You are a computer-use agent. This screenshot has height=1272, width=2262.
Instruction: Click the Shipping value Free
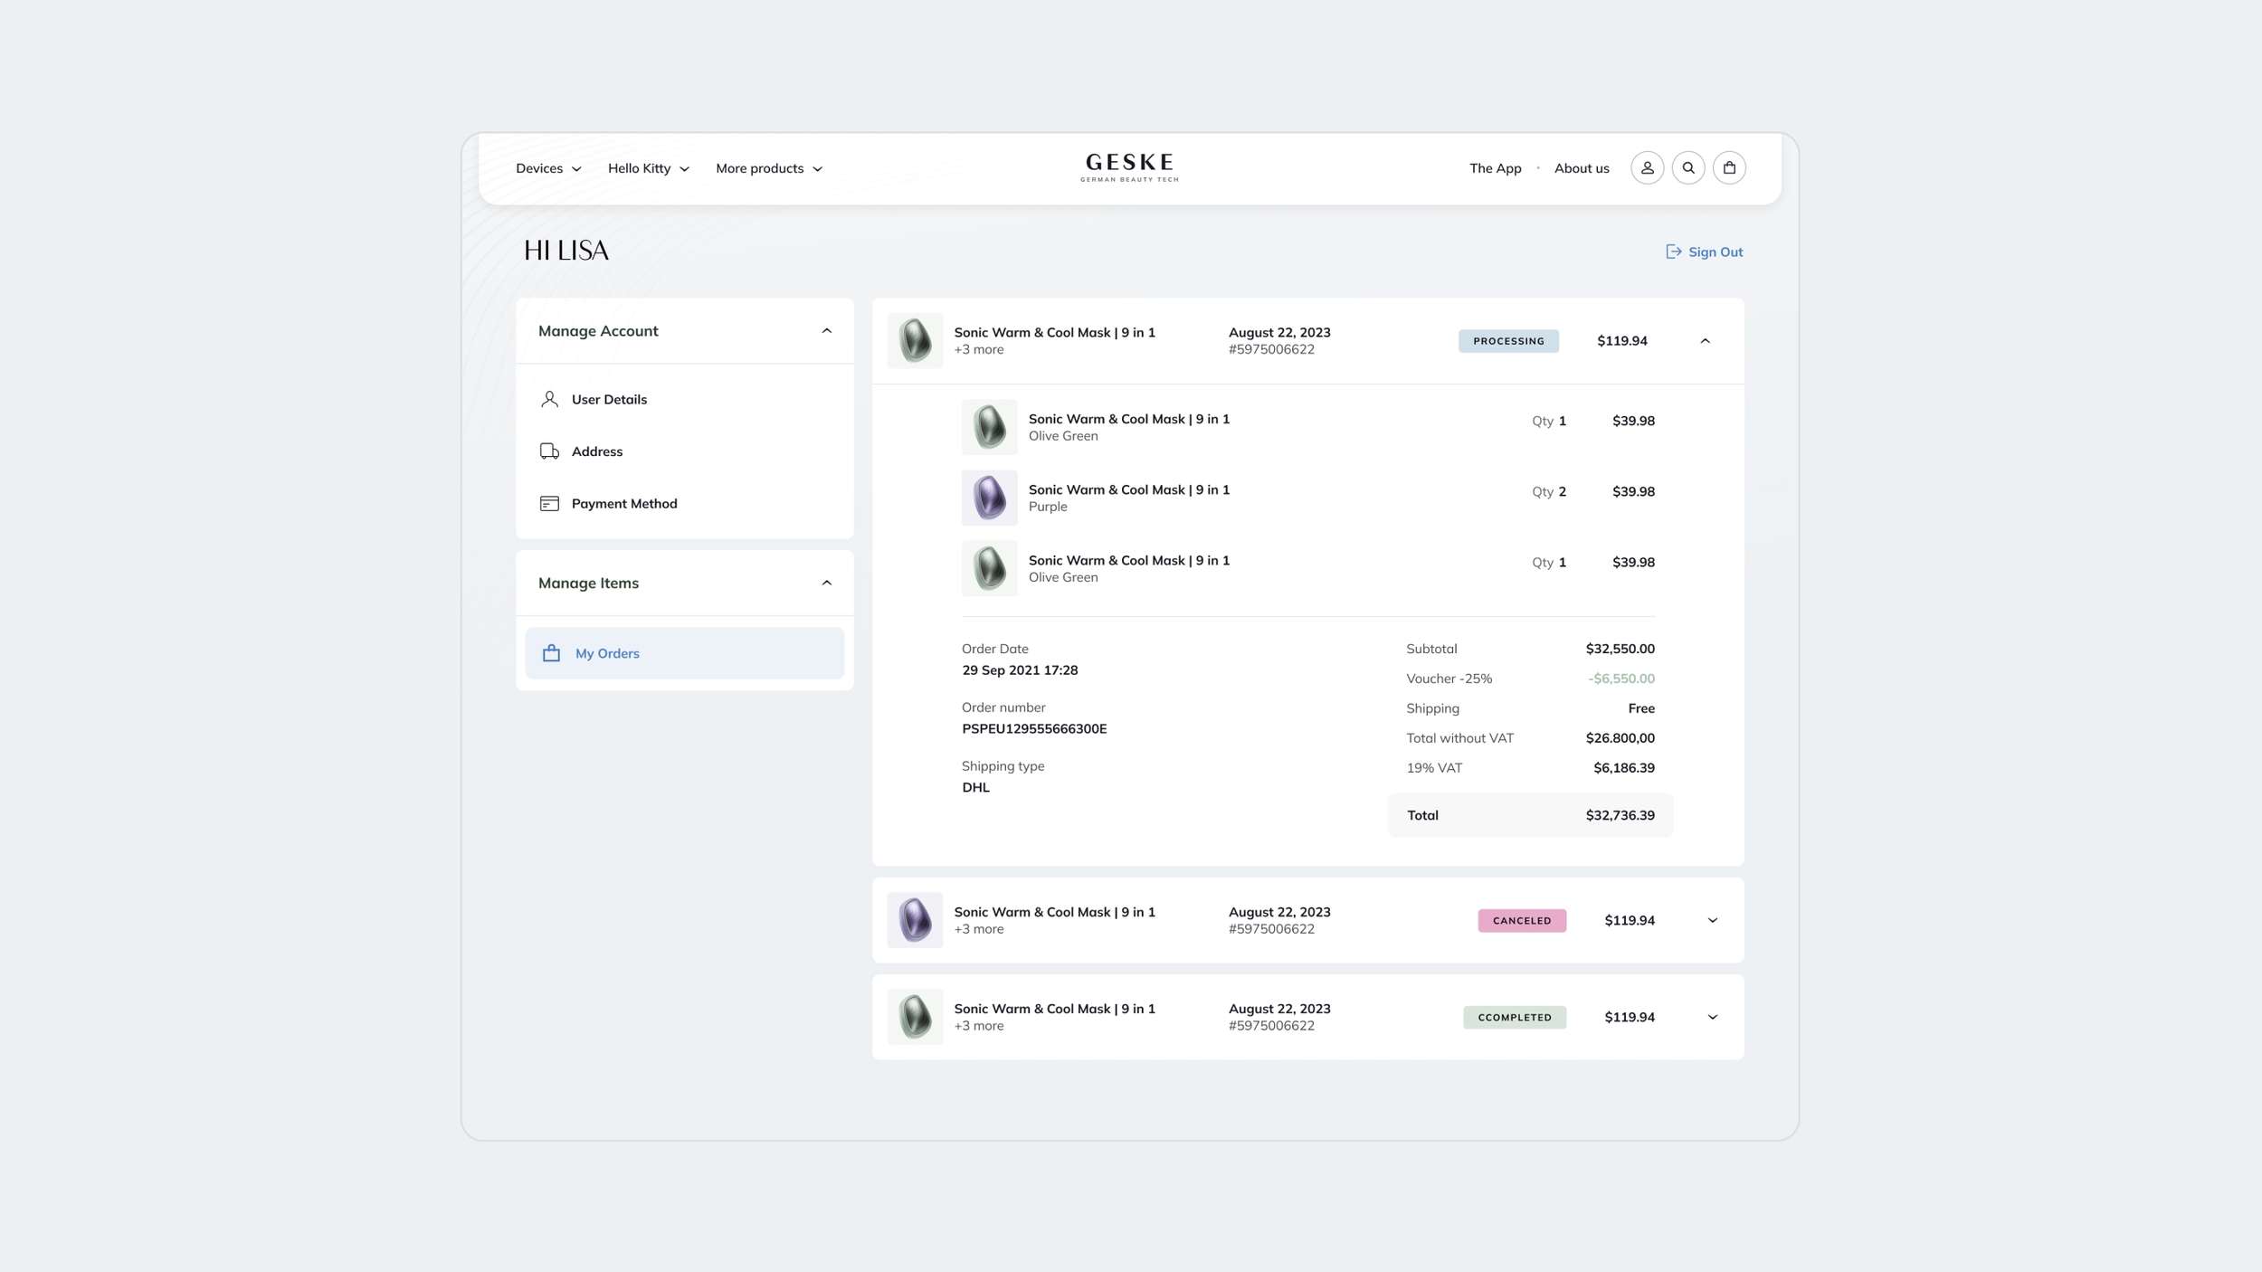[1641, 708]
